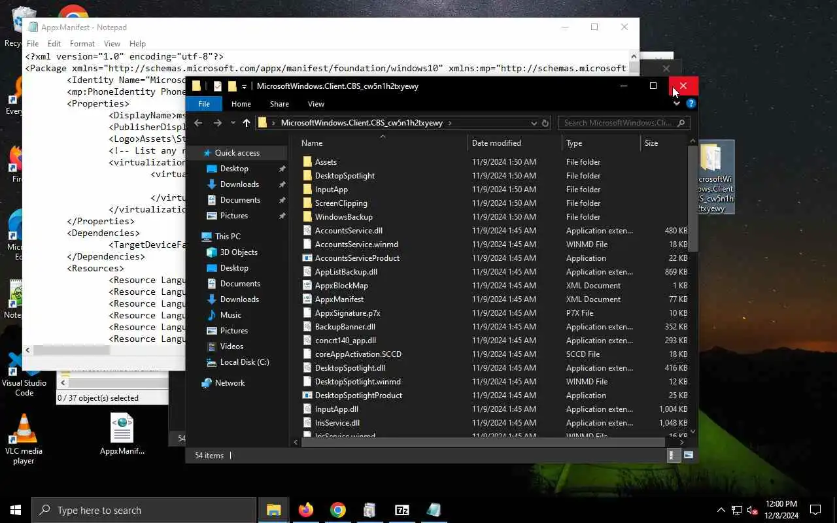This screenshot has width=837, height=523.
Task: Open File Explorer taskbar button
Action: pyautogui.click(x=273, y=510)
